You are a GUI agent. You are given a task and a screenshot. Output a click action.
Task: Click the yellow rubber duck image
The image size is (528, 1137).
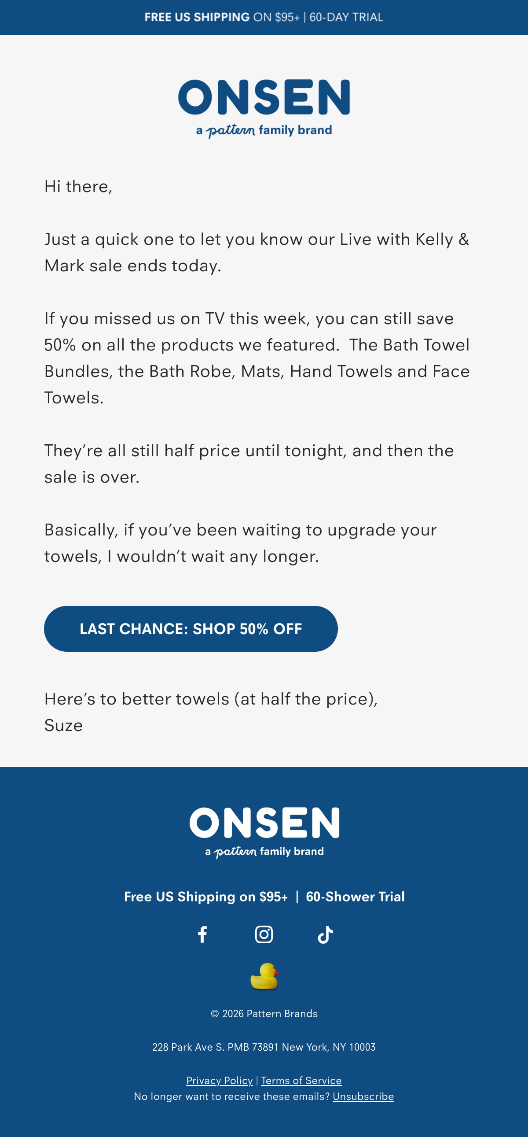[x=264, y=976]
